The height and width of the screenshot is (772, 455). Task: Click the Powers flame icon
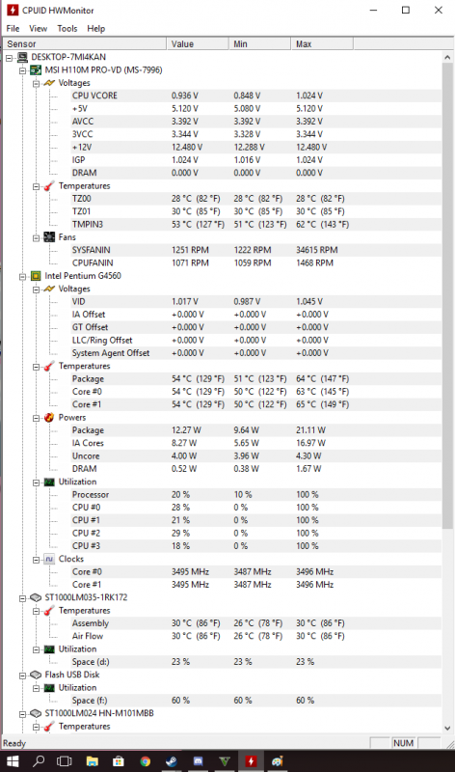(x=49, y=418)
